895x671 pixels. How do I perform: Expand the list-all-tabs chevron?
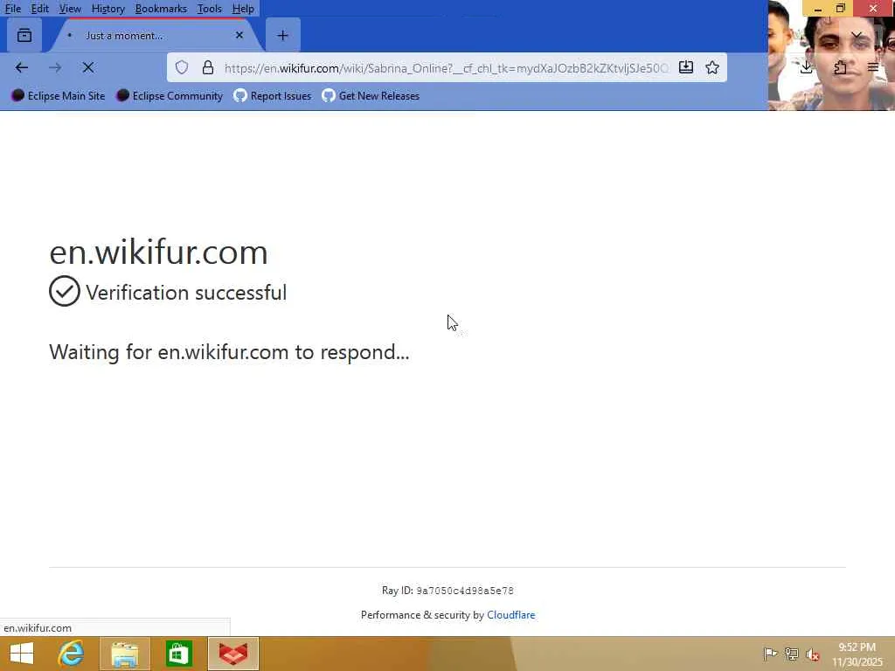click(x=857, y=35)
